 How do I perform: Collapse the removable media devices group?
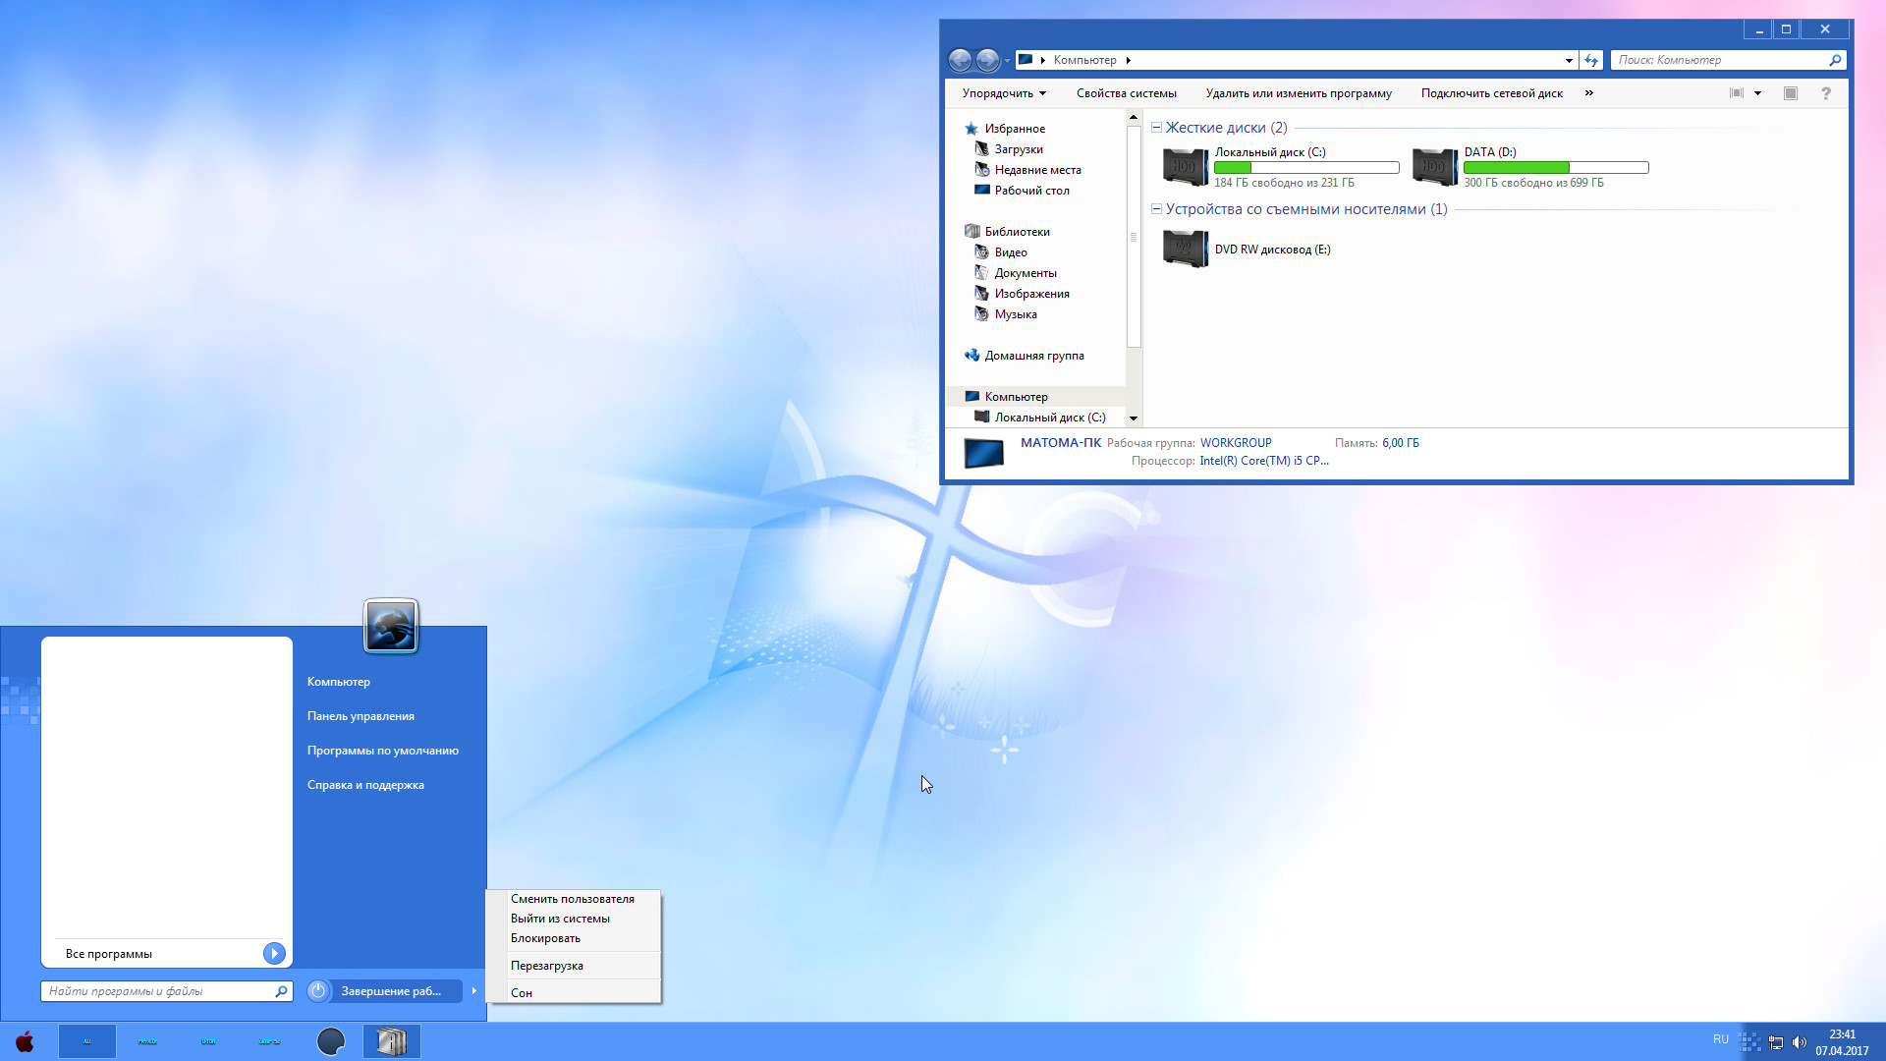click(1157, 209)
